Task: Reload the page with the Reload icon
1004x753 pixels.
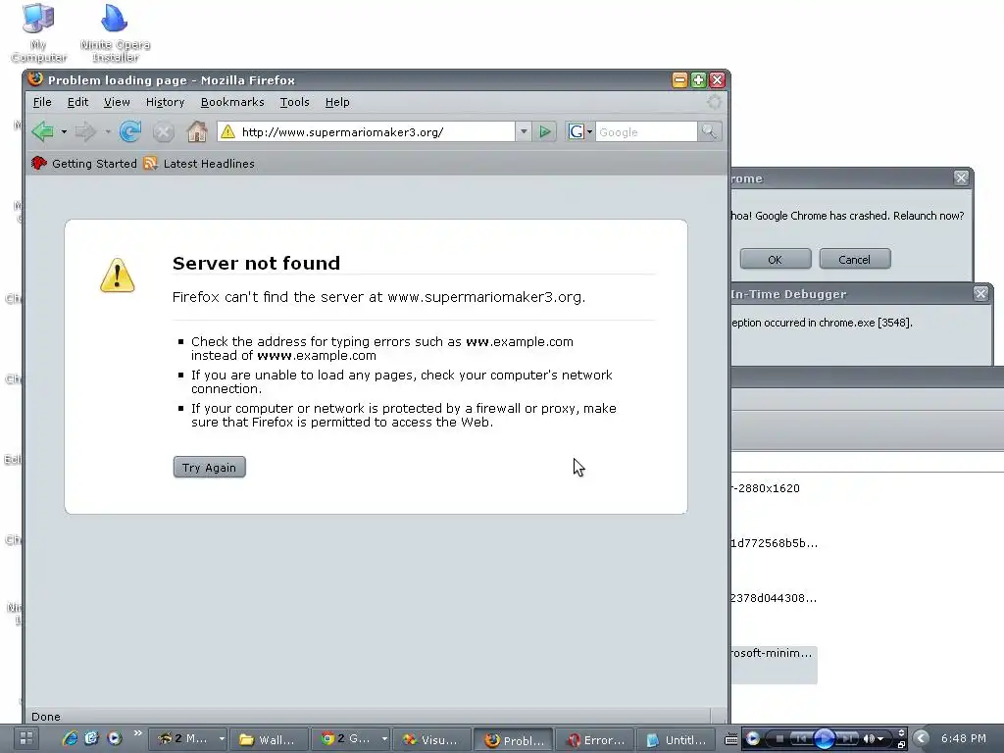Action: (x=130, y=132)
